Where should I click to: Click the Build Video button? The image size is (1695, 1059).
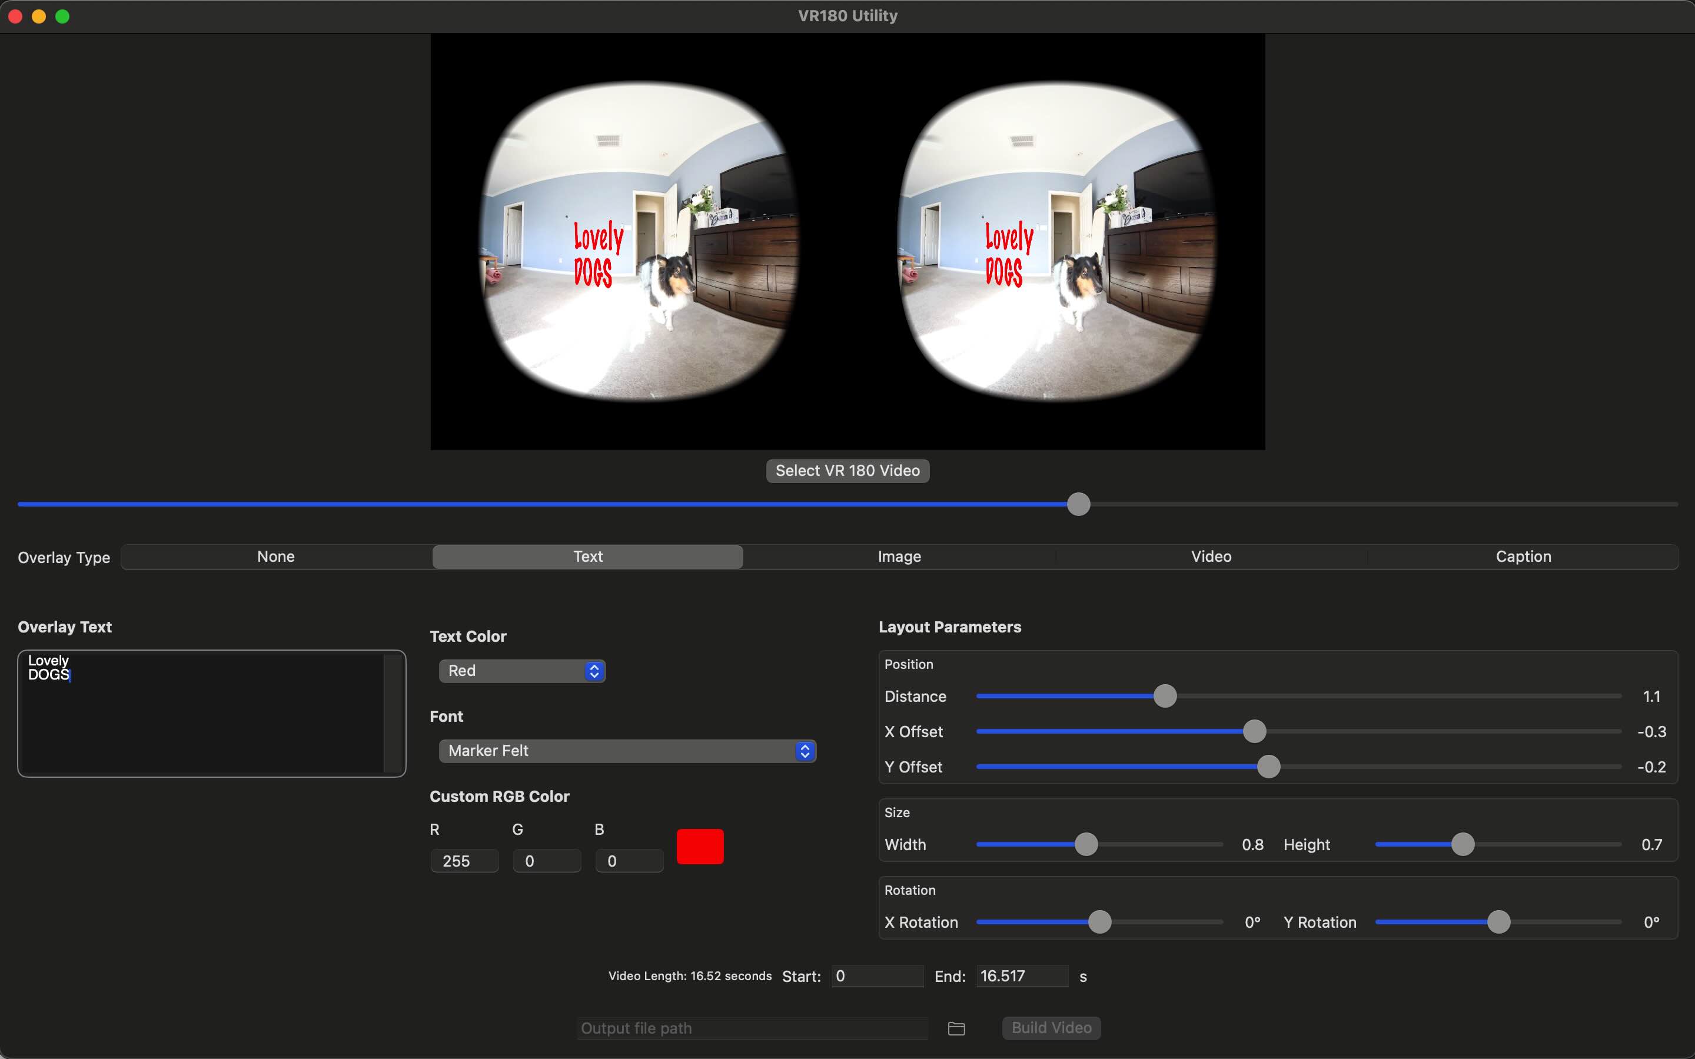click(1051, 1028)
